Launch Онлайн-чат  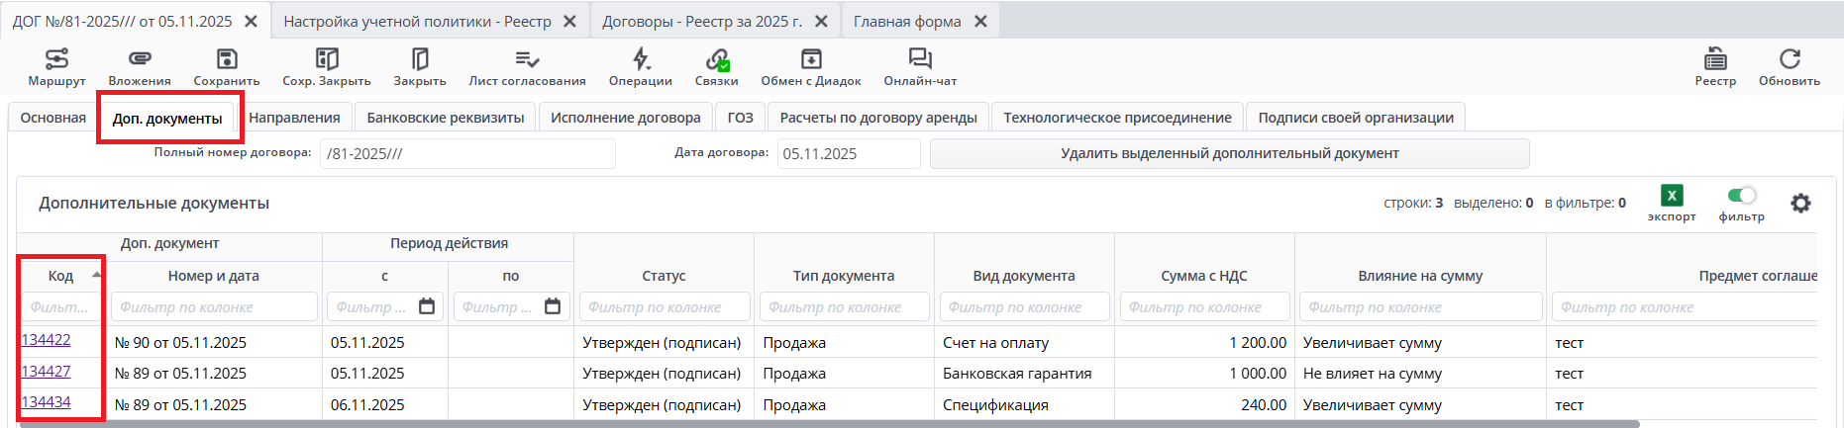(920, 60)
